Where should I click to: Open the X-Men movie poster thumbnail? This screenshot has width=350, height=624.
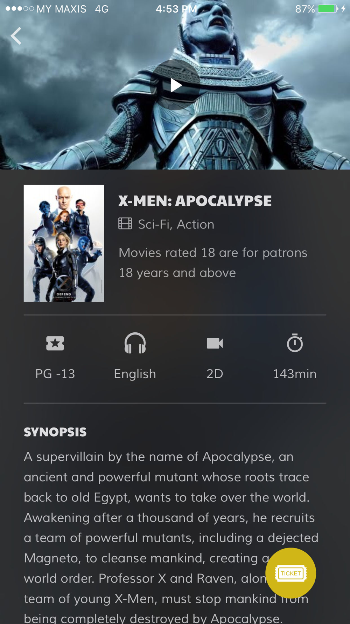(x=64, y=243)
